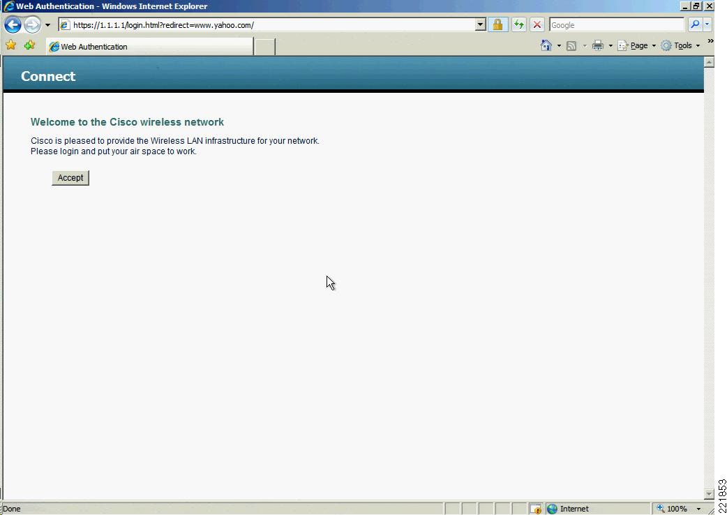This screenshot has height=515, width=727.
Task: Expand the Print dropdown arrow
Action: click(610, 45)
